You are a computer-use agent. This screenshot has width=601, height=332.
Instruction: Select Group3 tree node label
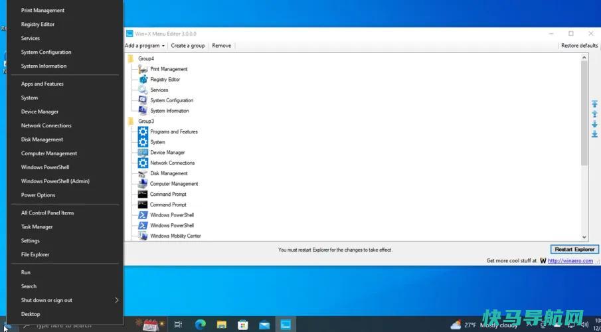tap(146, 121)
